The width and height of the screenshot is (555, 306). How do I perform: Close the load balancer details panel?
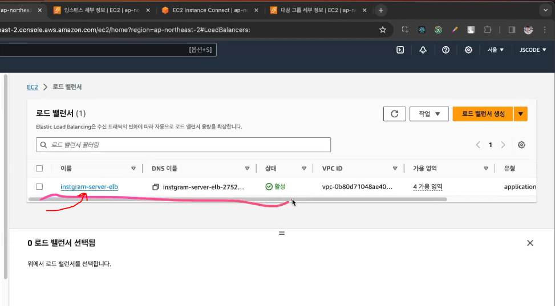coord(530,243)
